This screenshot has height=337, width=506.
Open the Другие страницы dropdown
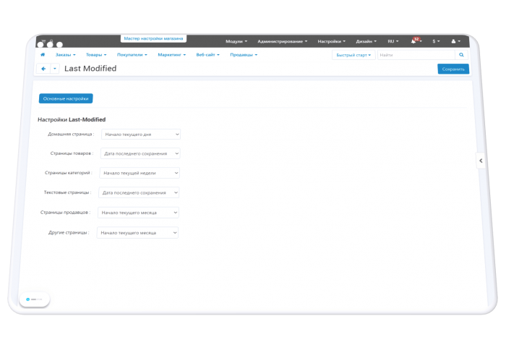pos(137,232)
